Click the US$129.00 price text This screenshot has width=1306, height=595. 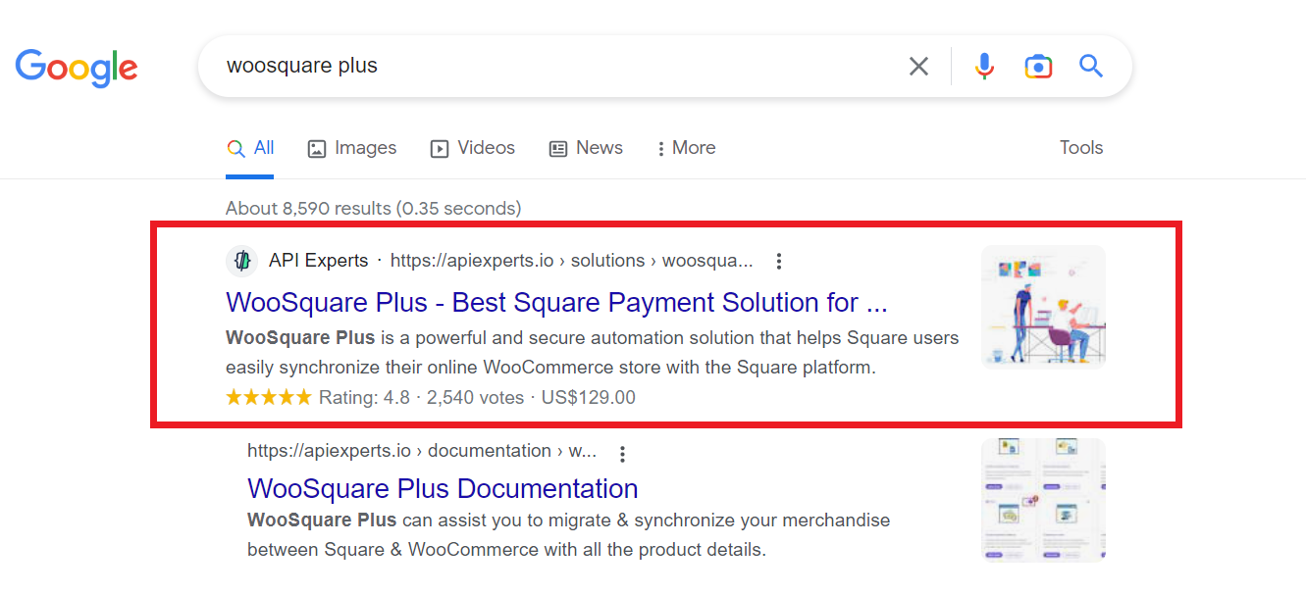[x=589, y=398]
